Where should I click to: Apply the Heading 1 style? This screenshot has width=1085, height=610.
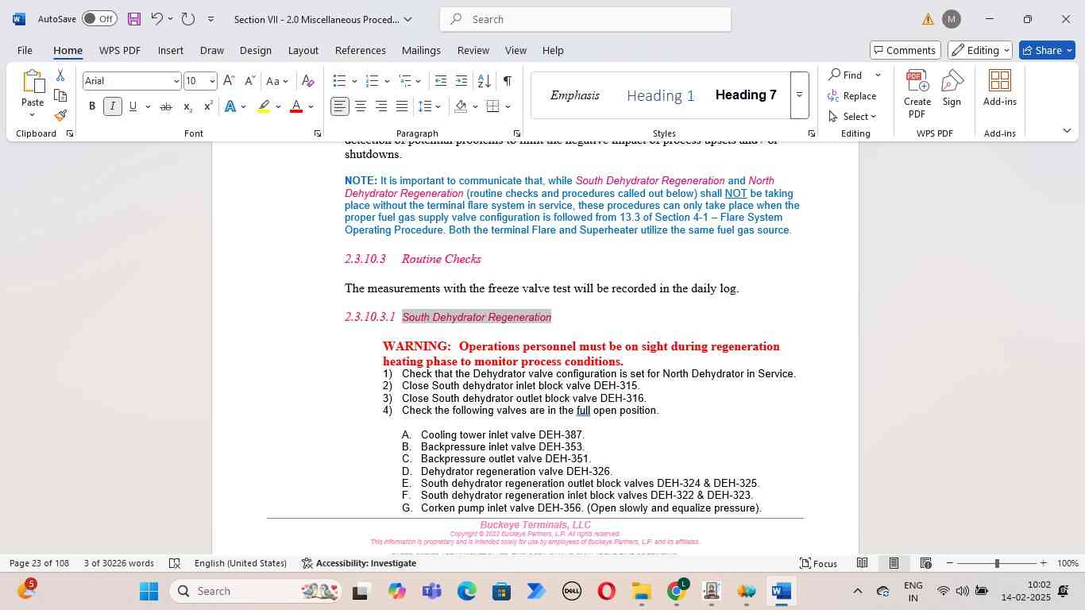[x=661, y=96]
